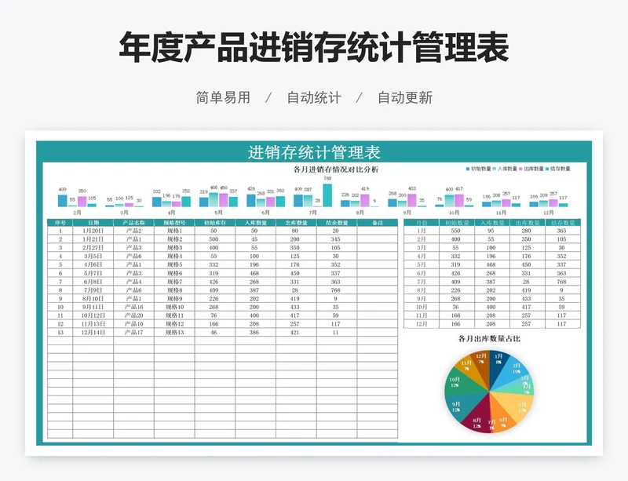
Task: Click the 500 initial stock cell in row 2
Action: pos(214,239)
